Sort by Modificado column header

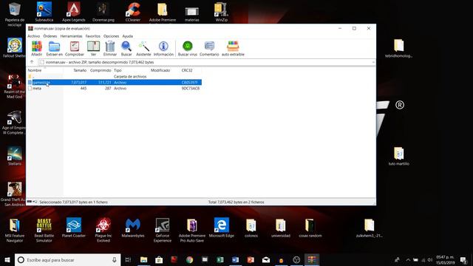[160, 70]
